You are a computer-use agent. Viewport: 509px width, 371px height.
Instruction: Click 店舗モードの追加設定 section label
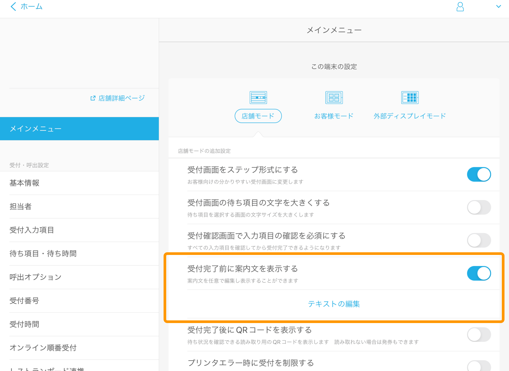coord(204,151)
